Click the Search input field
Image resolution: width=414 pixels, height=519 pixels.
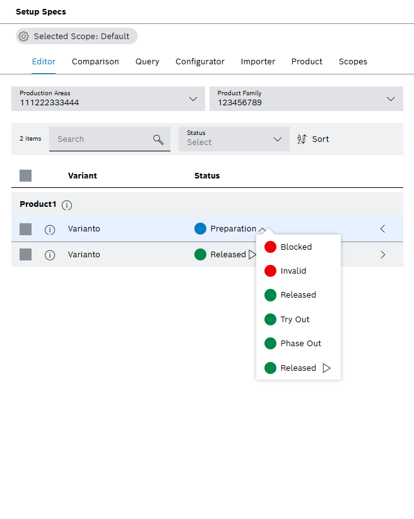(x=101, y=139)
